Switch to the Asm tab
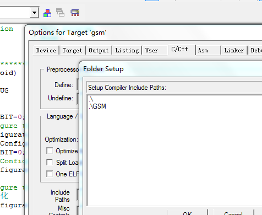This screenshot has width=262, height=215. coord(208,50)
